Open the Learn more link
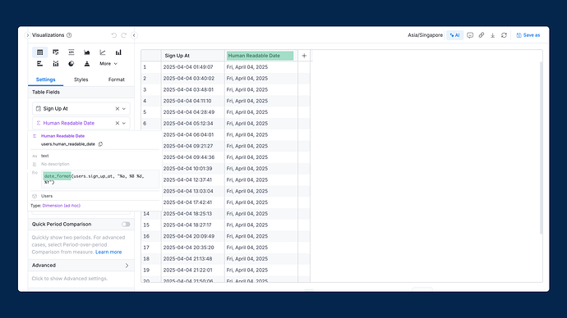 [x=108, y=252]
